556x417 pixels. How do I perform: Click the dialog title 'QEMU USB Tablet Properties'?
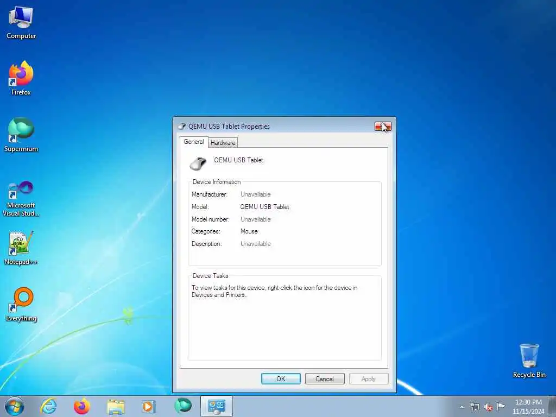[229, 127]
